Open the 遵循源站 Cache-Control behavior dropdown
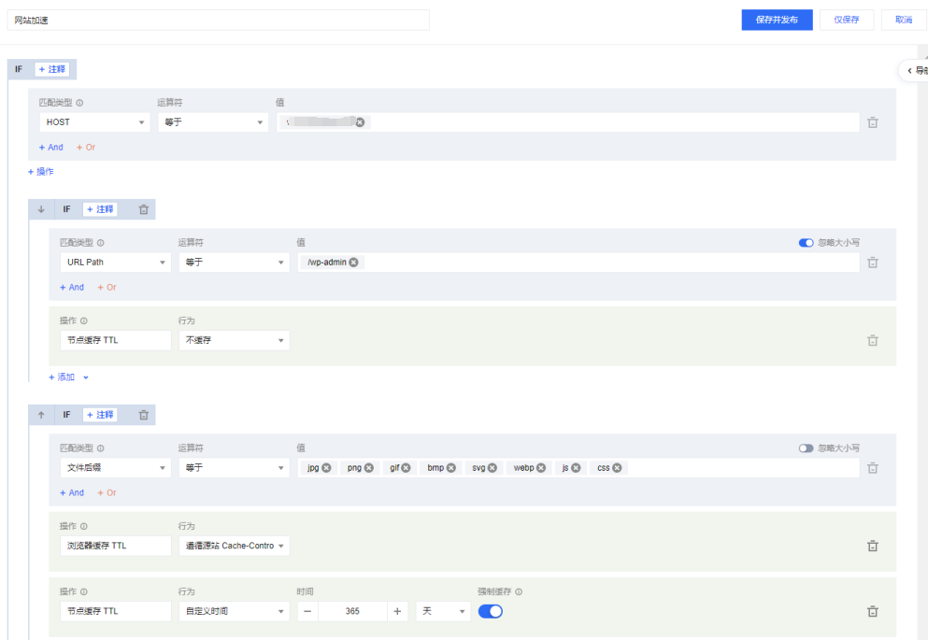This screenshot has height=640, width=928. click(x=234, y=545)
